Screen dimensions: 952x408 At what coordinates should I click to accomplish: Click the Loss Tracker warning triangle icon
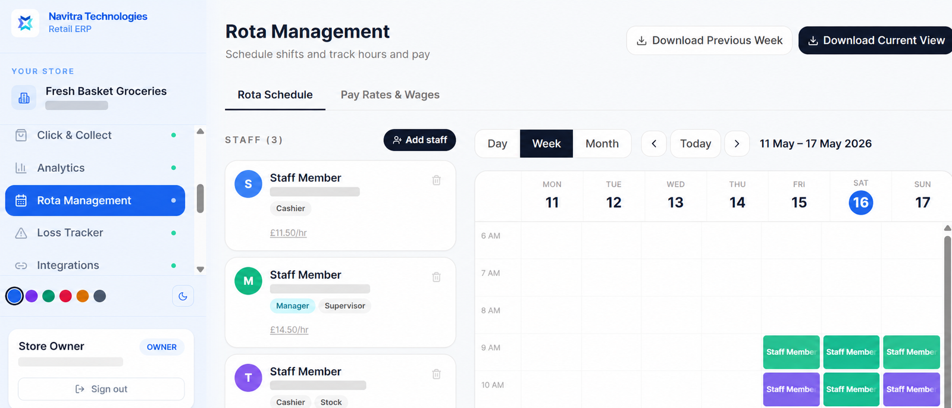(x=21, y=233)
